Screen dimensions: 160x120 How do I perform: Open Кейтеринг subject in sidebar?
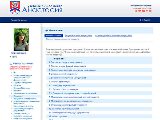tap(17, 85)
